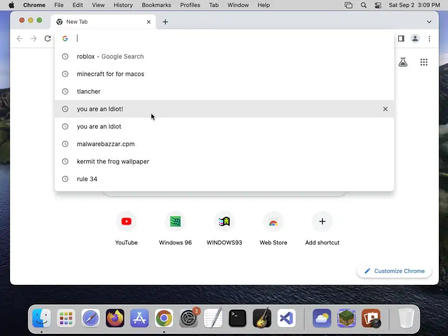Open the File menu
Screen dimensions: 448x336
coord(59,5)
